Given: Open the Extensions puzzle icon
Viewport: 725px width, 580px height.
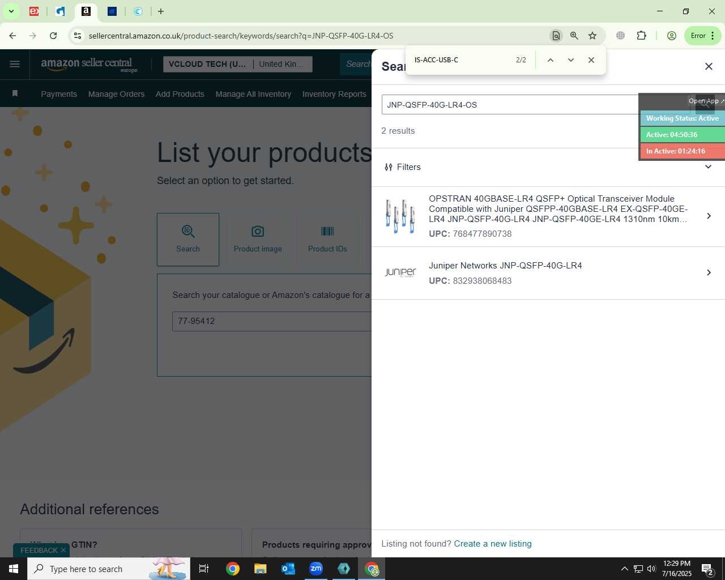Looking at the screenshot, I should point(641,36).
